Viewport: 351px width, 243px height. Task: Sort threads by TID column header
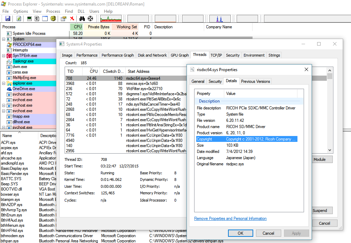(x=74, y=71)
